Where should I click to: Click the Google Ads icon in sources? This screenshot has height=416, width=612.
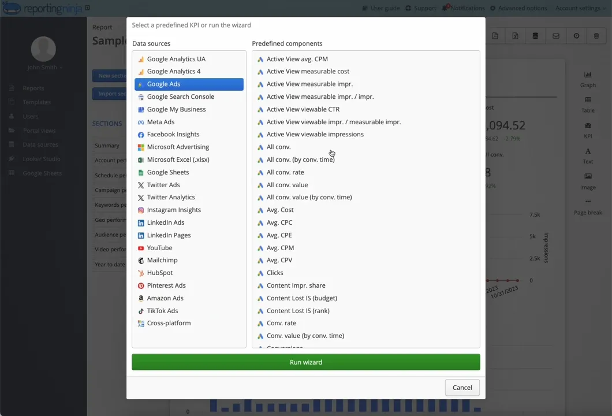(x=140, y=84)
